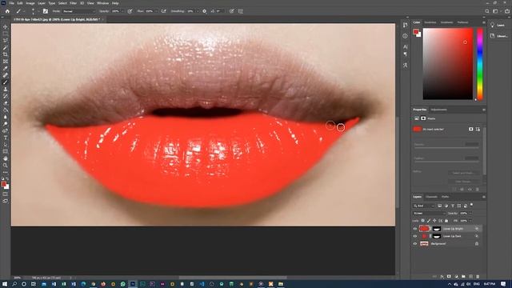Screen dimensions: 512x288
Task: Open the brush settings panel icon
Action: tap(45, 11)
